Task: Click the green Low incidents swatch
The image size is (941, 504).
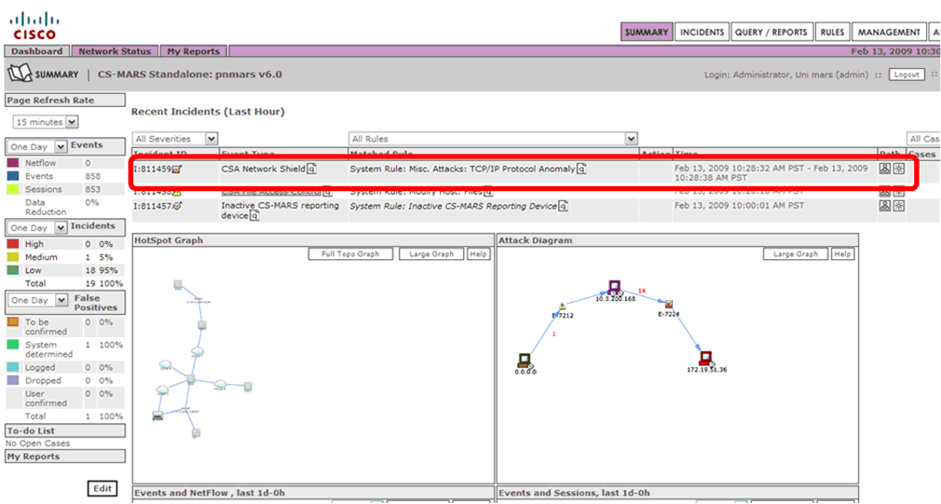Action: coord(13,270)
